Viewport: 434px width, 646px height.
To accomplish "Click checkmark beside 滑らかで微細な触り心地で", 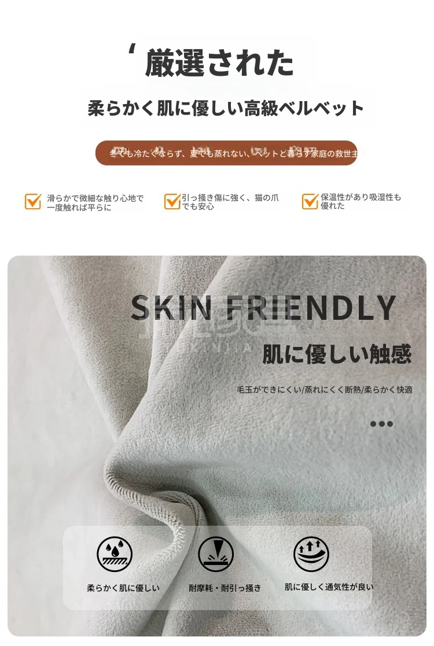I will point(33,201).
